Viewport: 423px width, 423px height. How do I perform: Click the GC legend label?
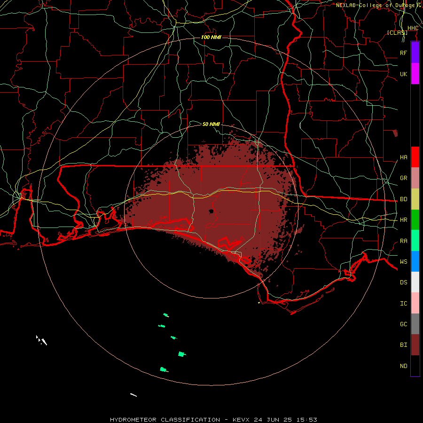pos(403,324)
